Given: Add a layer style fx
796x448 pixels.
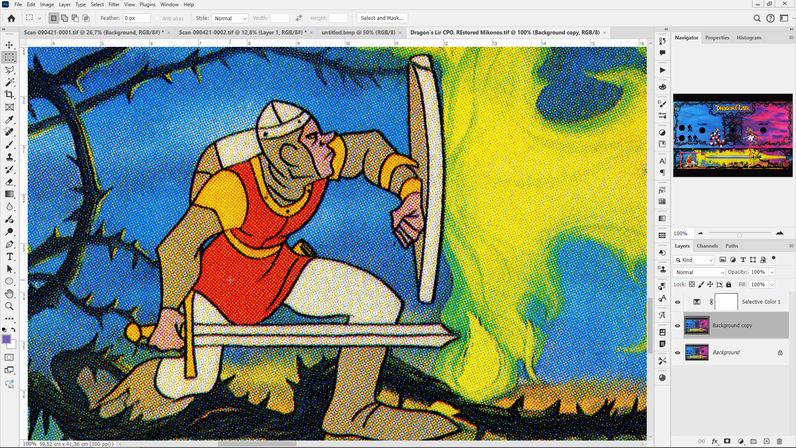Looking at the screenshot, I should (x=715, y=441).
